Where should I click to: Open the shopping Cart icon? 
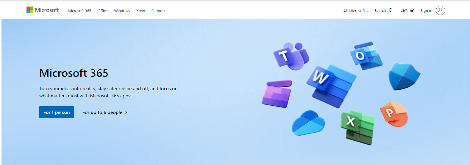coord(412,10)
